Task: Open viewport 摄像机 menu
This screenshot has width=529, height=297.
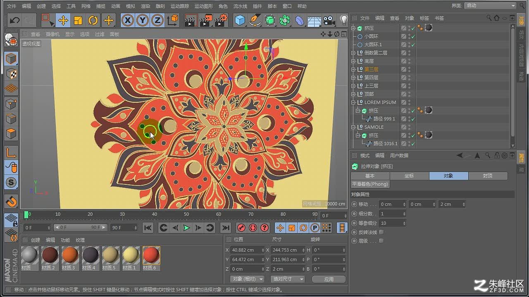Action: click(52, 34)
